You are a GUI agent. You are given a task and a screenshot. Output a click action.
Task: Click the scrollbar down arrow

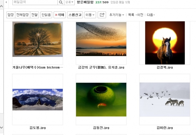2,127
